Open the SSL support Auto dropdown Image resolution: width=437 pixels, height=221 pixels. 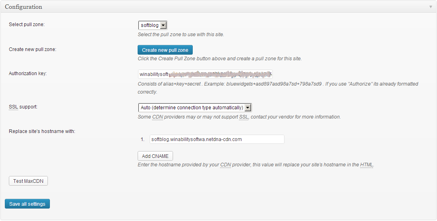(195, 108)
